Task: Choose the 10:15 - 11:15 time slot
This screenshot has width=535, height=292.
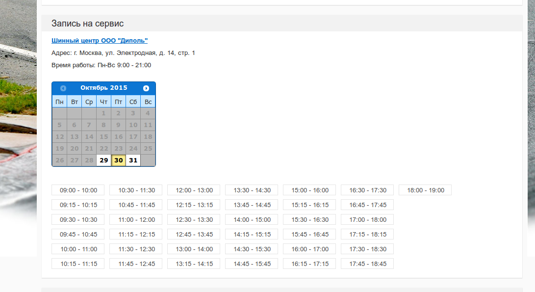Action: [x=78, y=264]
